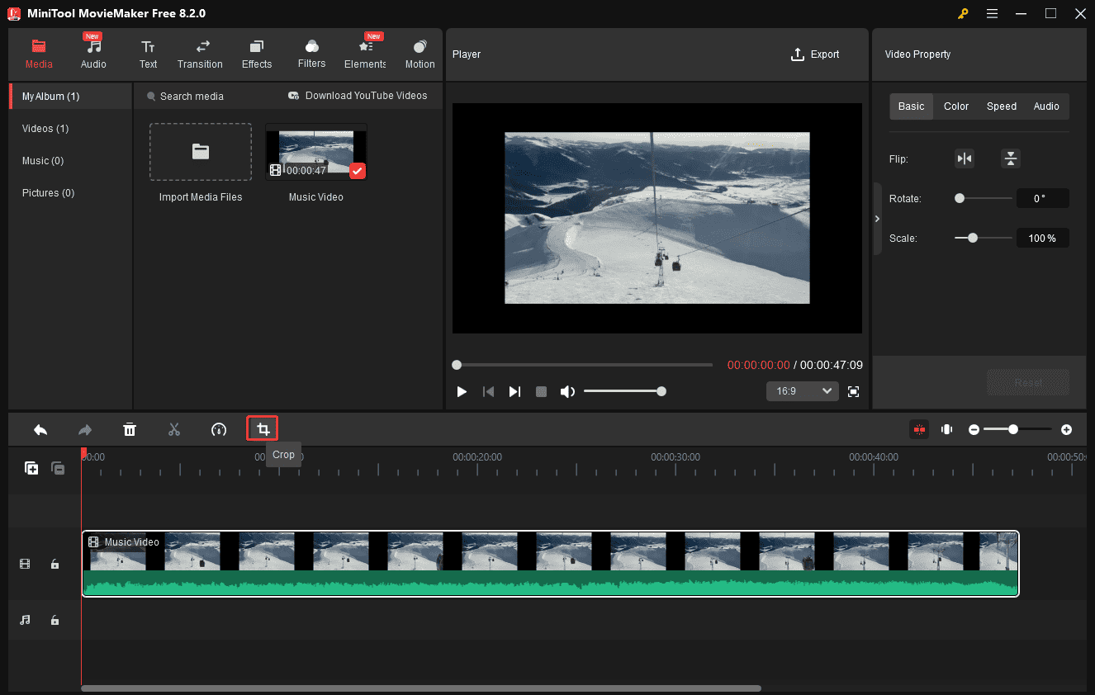Click the Speed gauge icon

219,429
